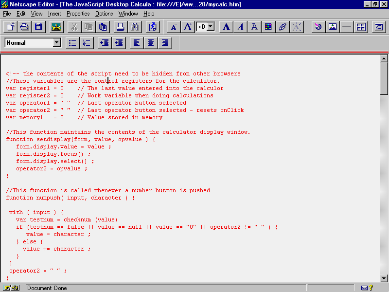389x292 pixels.
Task: Insert a horizontal line
Action: pyautogui.click(x=347, y=27)
